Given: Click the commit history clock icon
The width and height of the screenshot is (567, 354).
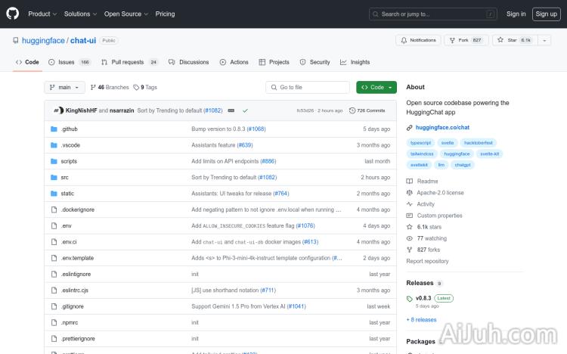Looking at the screenshot, I should click(x=352, y=110).
